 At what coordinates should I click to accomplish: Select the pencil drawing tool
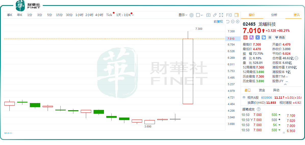click(x=215, y=15)
